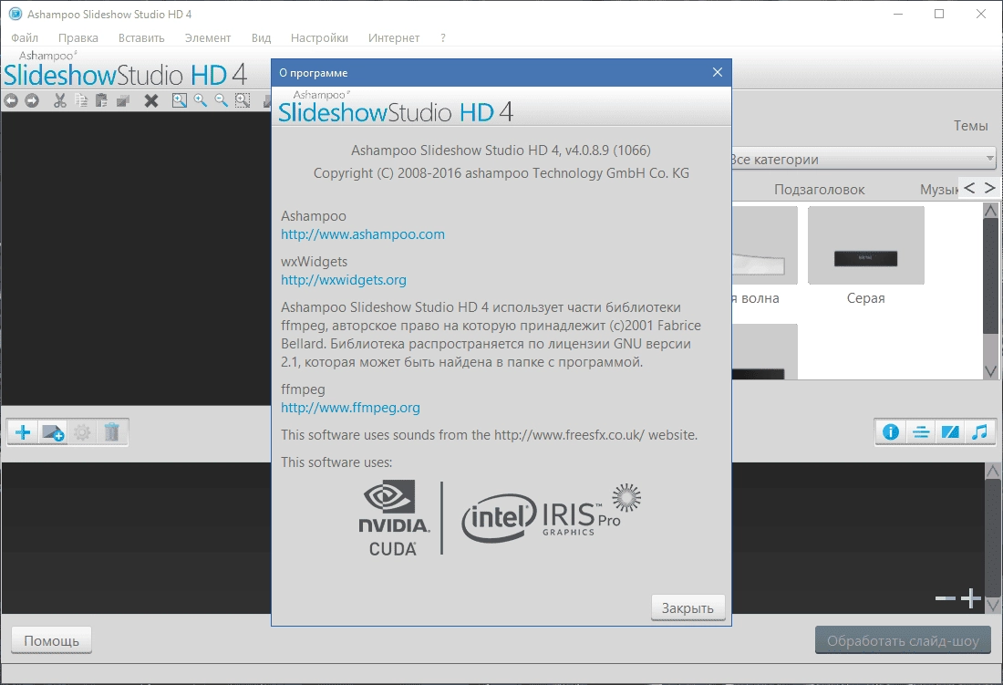
Task: Click the trash can delete icon
Action: point(112,432)
